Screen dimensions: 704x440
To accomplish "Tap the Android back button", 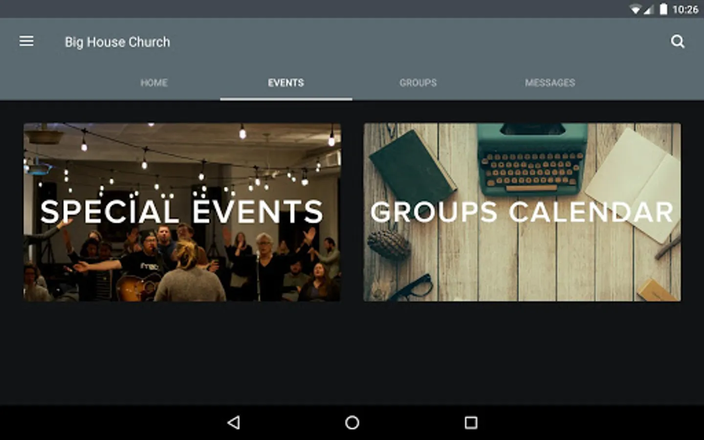I will tap(234, 422).
